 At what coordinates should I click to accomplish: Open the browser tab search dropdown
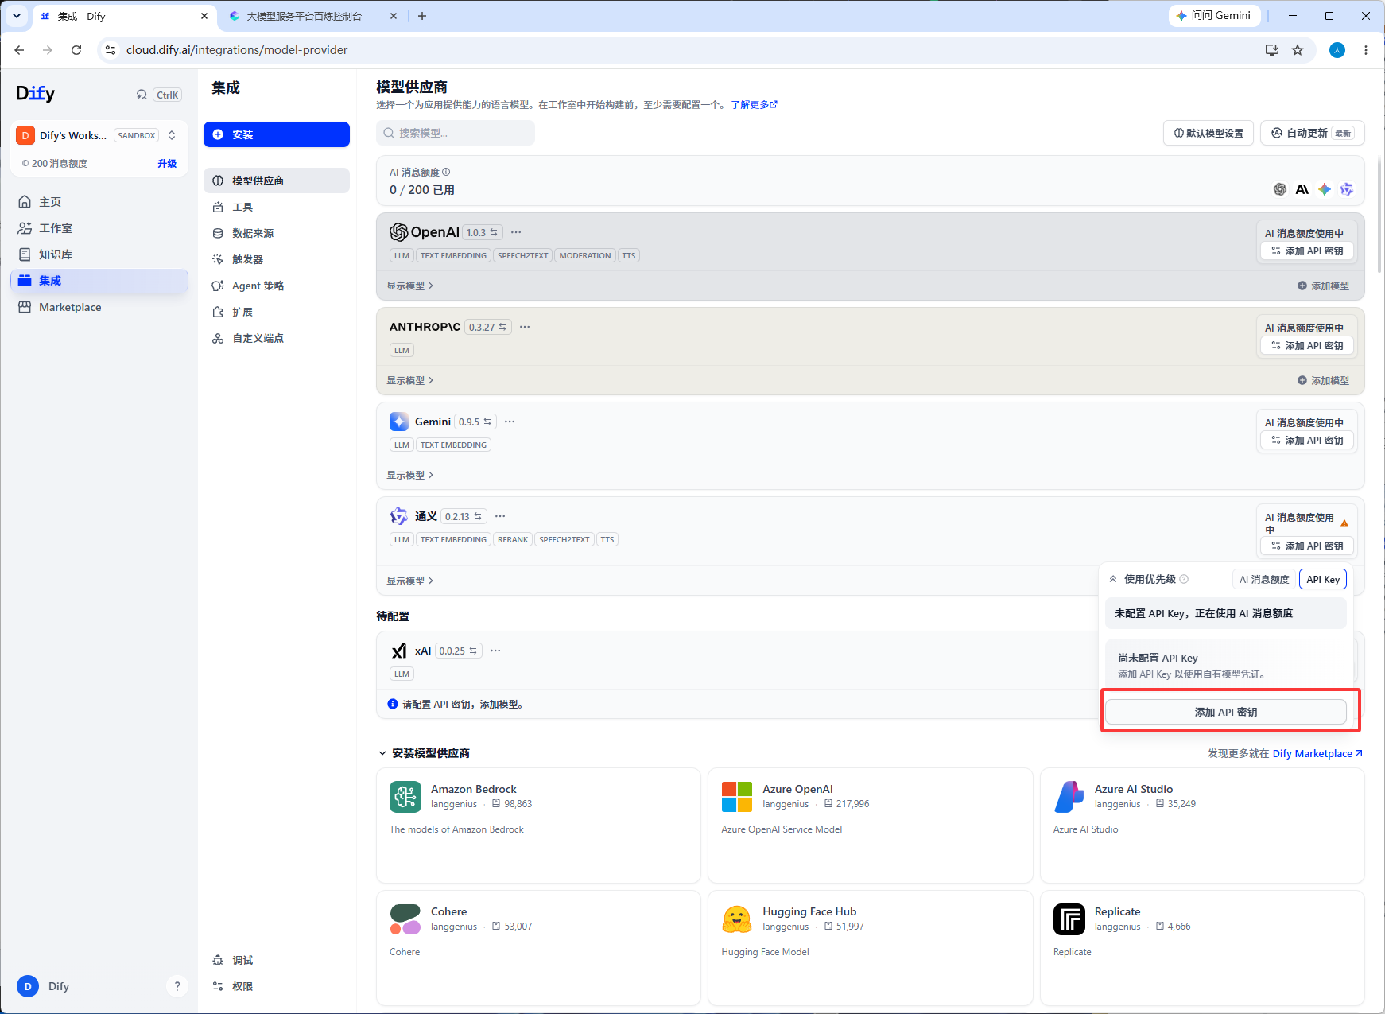[17, 16]
